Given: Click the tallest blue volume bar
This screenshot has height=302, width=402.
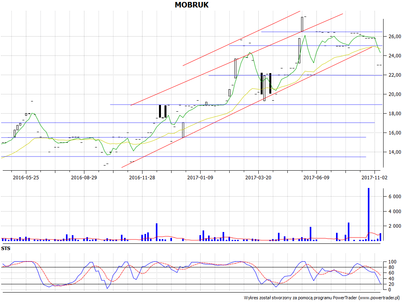Looking at the screenshot, I should pyautogui.click(x=369, y=214).
